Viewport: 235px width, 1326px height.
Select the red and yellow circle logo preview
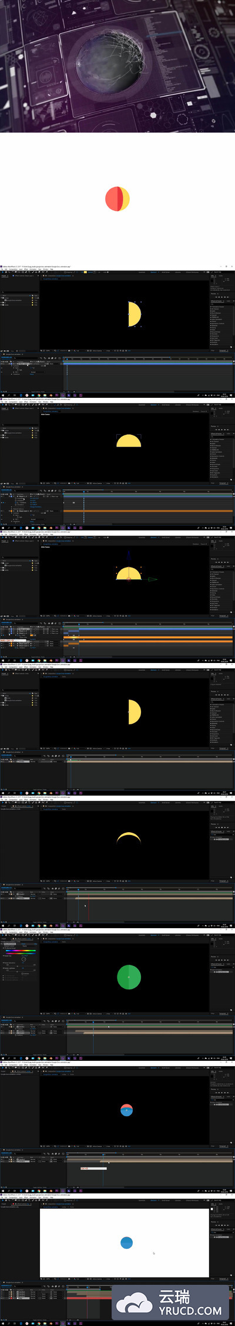click(x=117, y=199)
